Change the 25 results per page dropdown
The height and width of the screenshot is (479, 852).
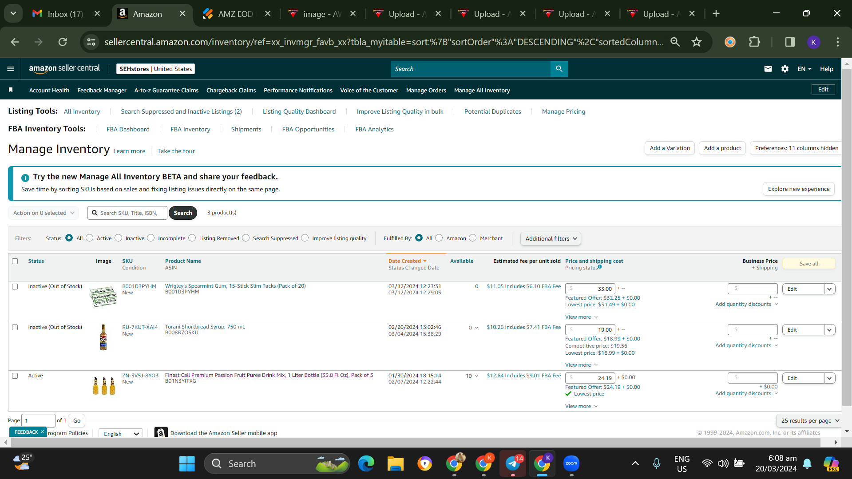click(810, 420)
